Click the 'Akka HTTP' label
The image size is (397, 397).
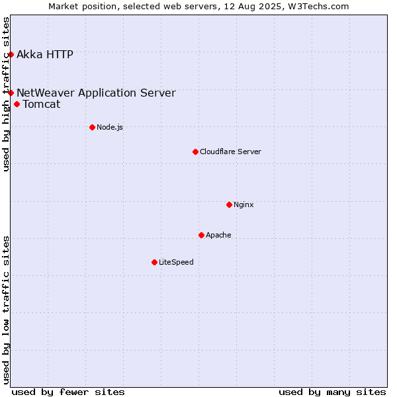coord(45,54)
